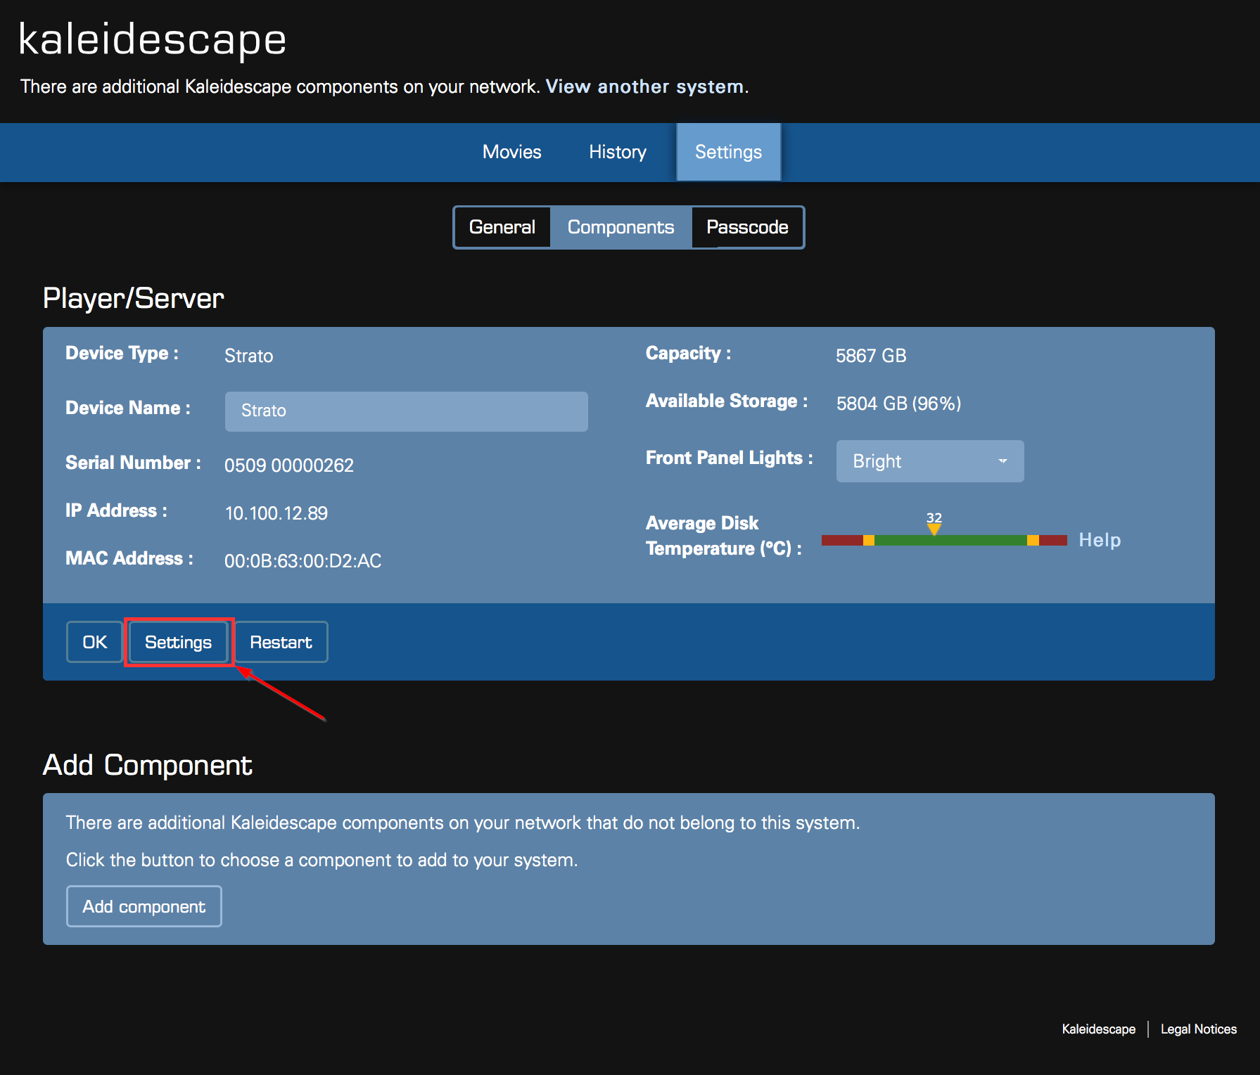Open the General settings sub-tab
1260x1075 pixels.
pyautogui.click(x=502, y=227)
